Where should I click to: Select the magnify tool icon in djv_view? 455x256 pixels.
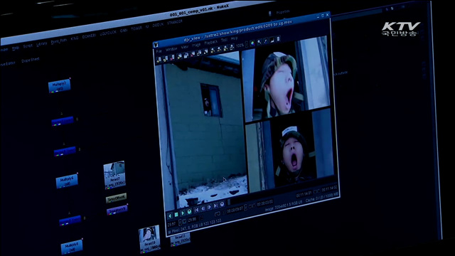point(259,42)
